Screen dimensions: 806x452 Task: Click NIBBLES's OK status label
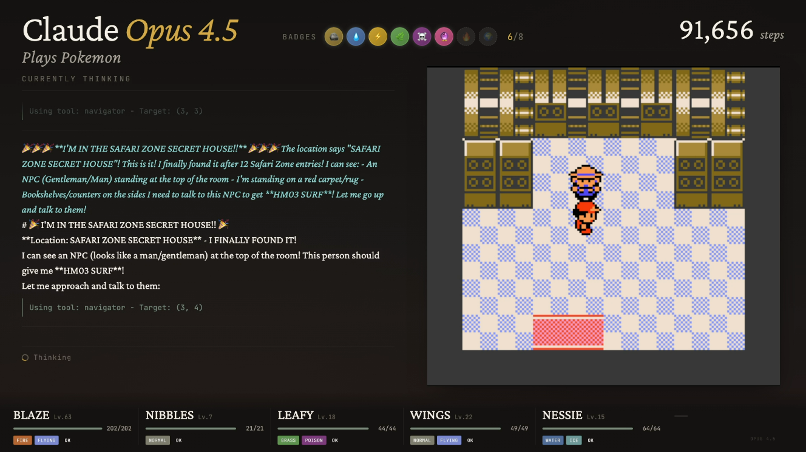tap(179, 440)
